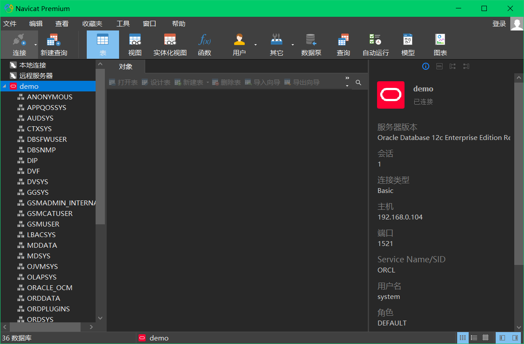Open the 窗口 menu
524x344 pixels.
150,24
